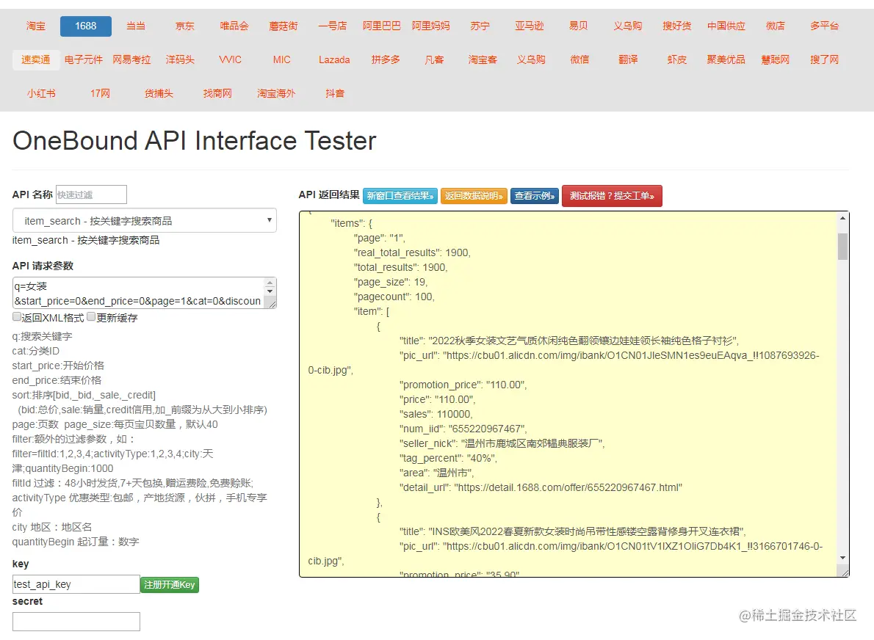The height and width of the screenshot is (640, 874).
Task: Open the 返回数据说明 button
Action: coord(474,196)
